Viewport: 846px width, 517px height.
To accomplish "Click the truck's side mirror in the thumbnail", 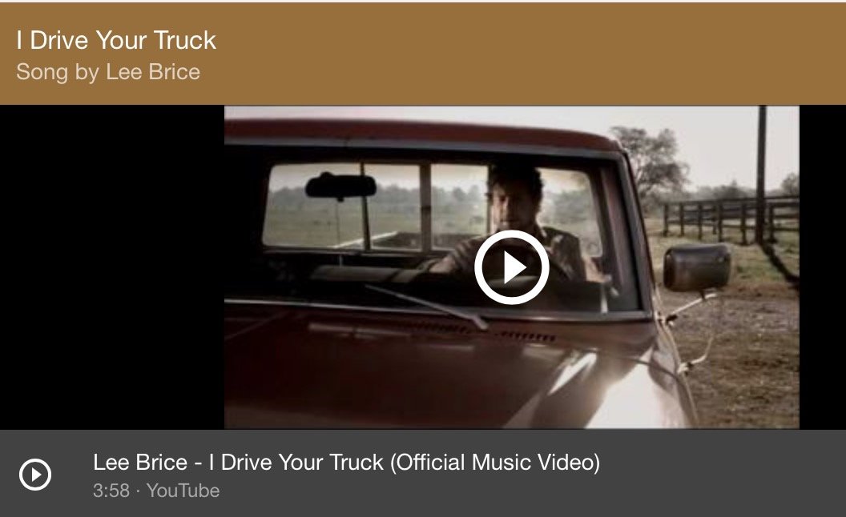I will tap(697, 268).
